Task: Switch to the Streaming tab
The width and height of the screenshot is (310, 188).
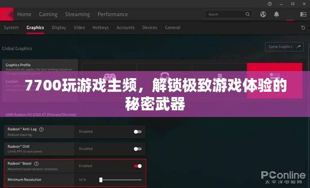Action: pos(77,15)
